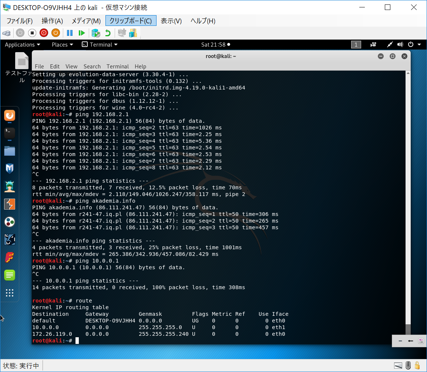
Task: Launch Armitage from the dock
Action: tap(10, 186)
